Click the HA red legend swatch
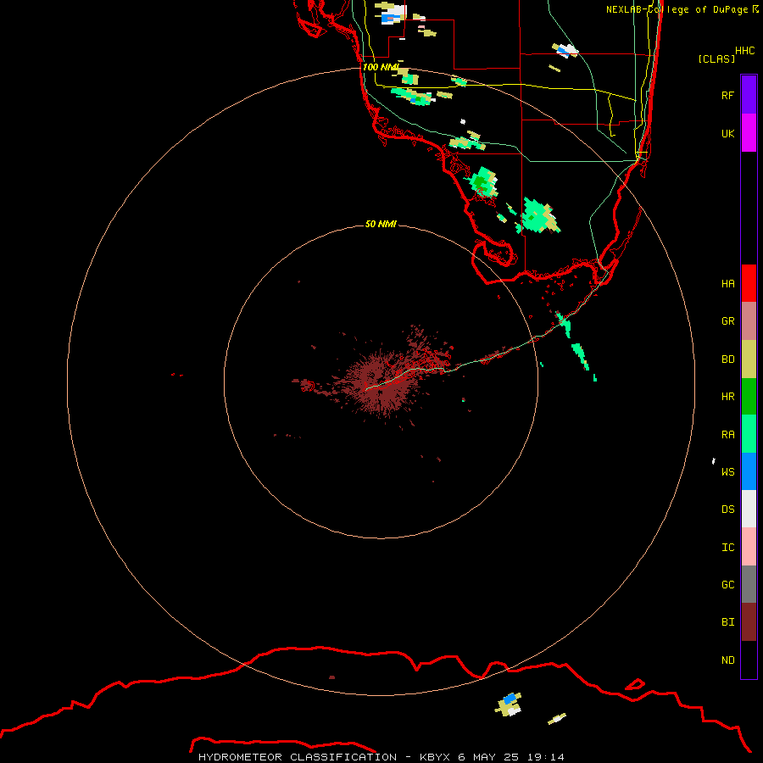 click(749, 283)
